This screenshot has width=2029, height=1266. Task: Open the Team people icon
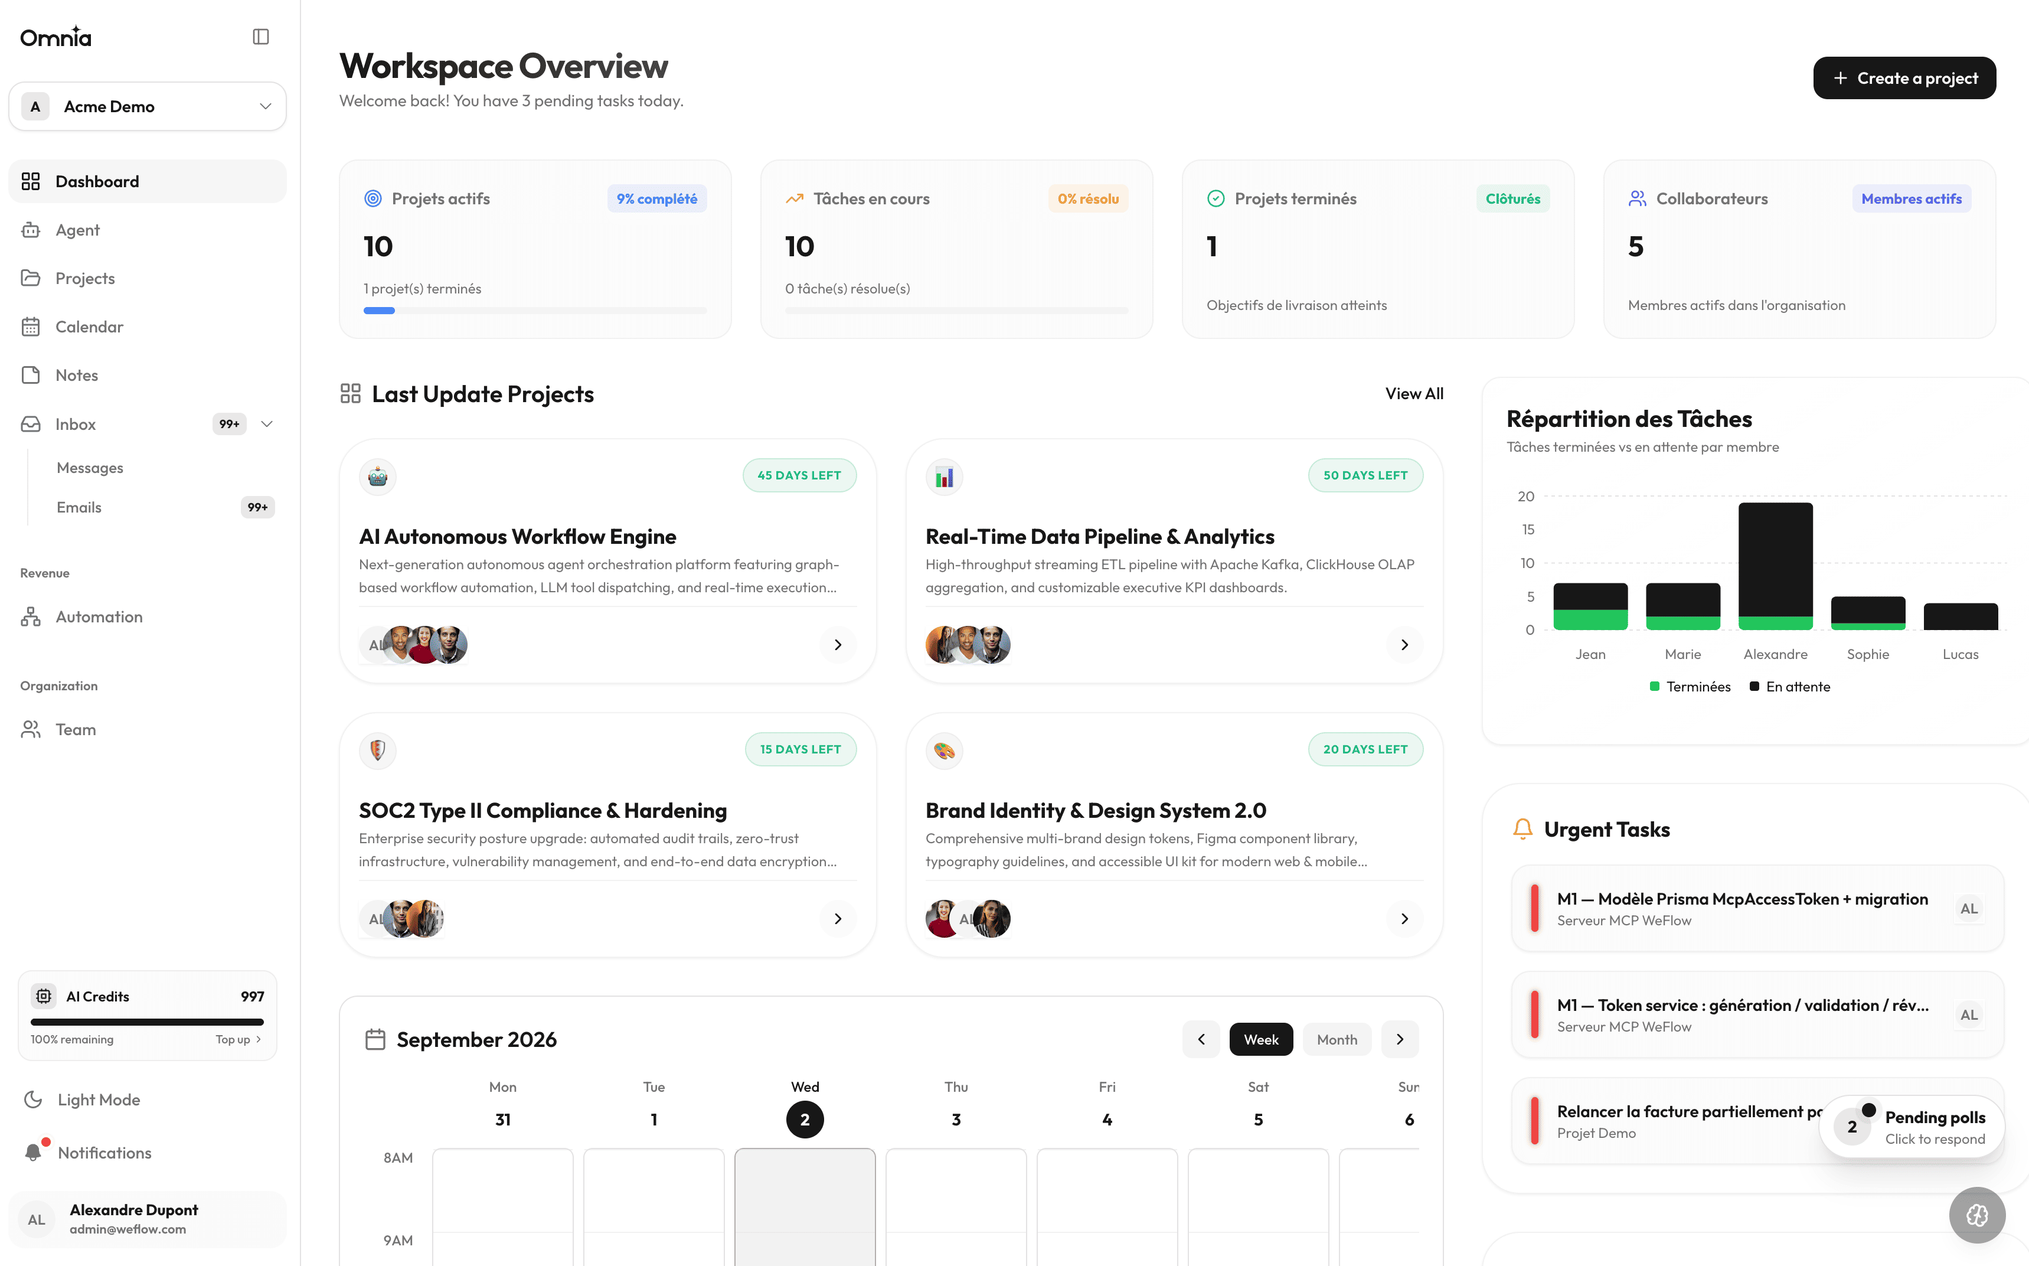[31, 729]
